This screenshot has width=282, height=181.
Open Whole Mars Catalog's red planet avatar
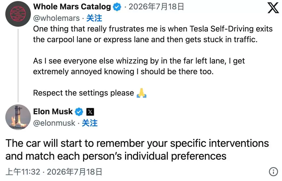[18, 14]
